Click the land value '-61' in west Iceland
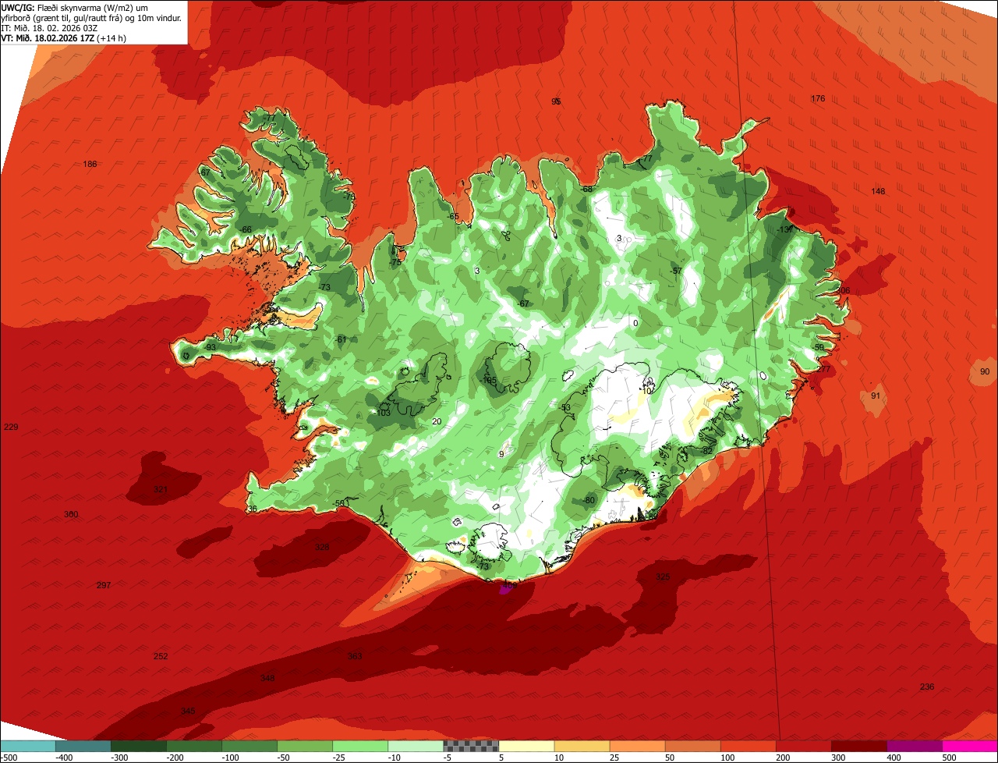Image resolution: width=998 pixels, height=763 pixels. tap(340, 339)
